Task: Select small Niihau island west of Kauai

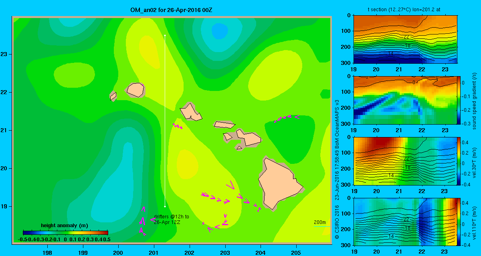Action: point(113,96)
